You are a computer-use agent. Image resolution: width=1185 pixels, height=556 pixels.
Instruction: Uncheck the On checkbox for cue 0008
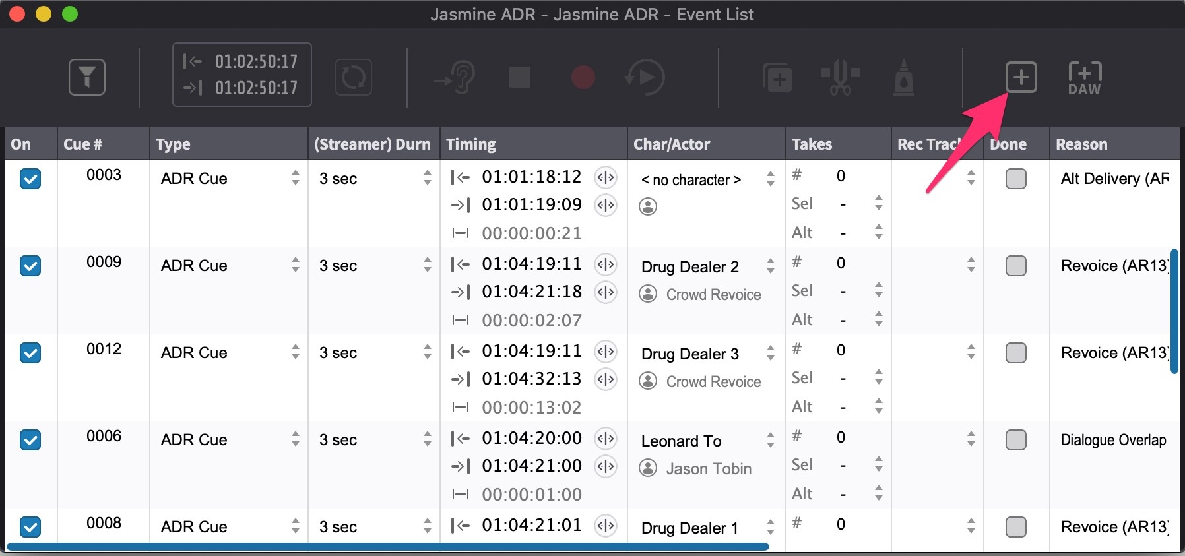(30, 527)
